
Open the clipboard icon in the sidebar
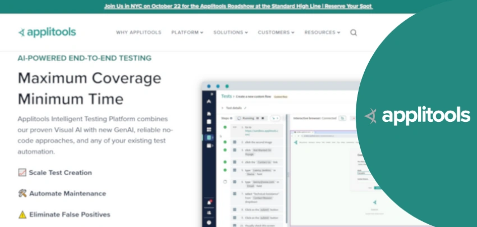coord(209,121)
